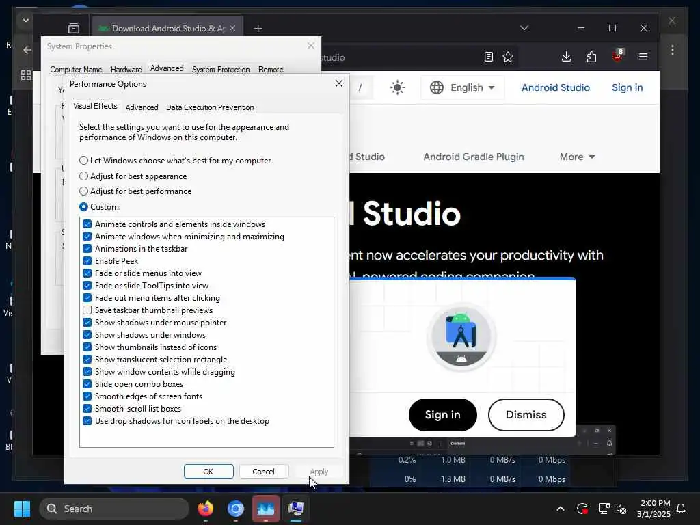Viewport: 700px width, 525px height.
Task: Launch Firefox from the taskbar
Action: pos(205,509)
